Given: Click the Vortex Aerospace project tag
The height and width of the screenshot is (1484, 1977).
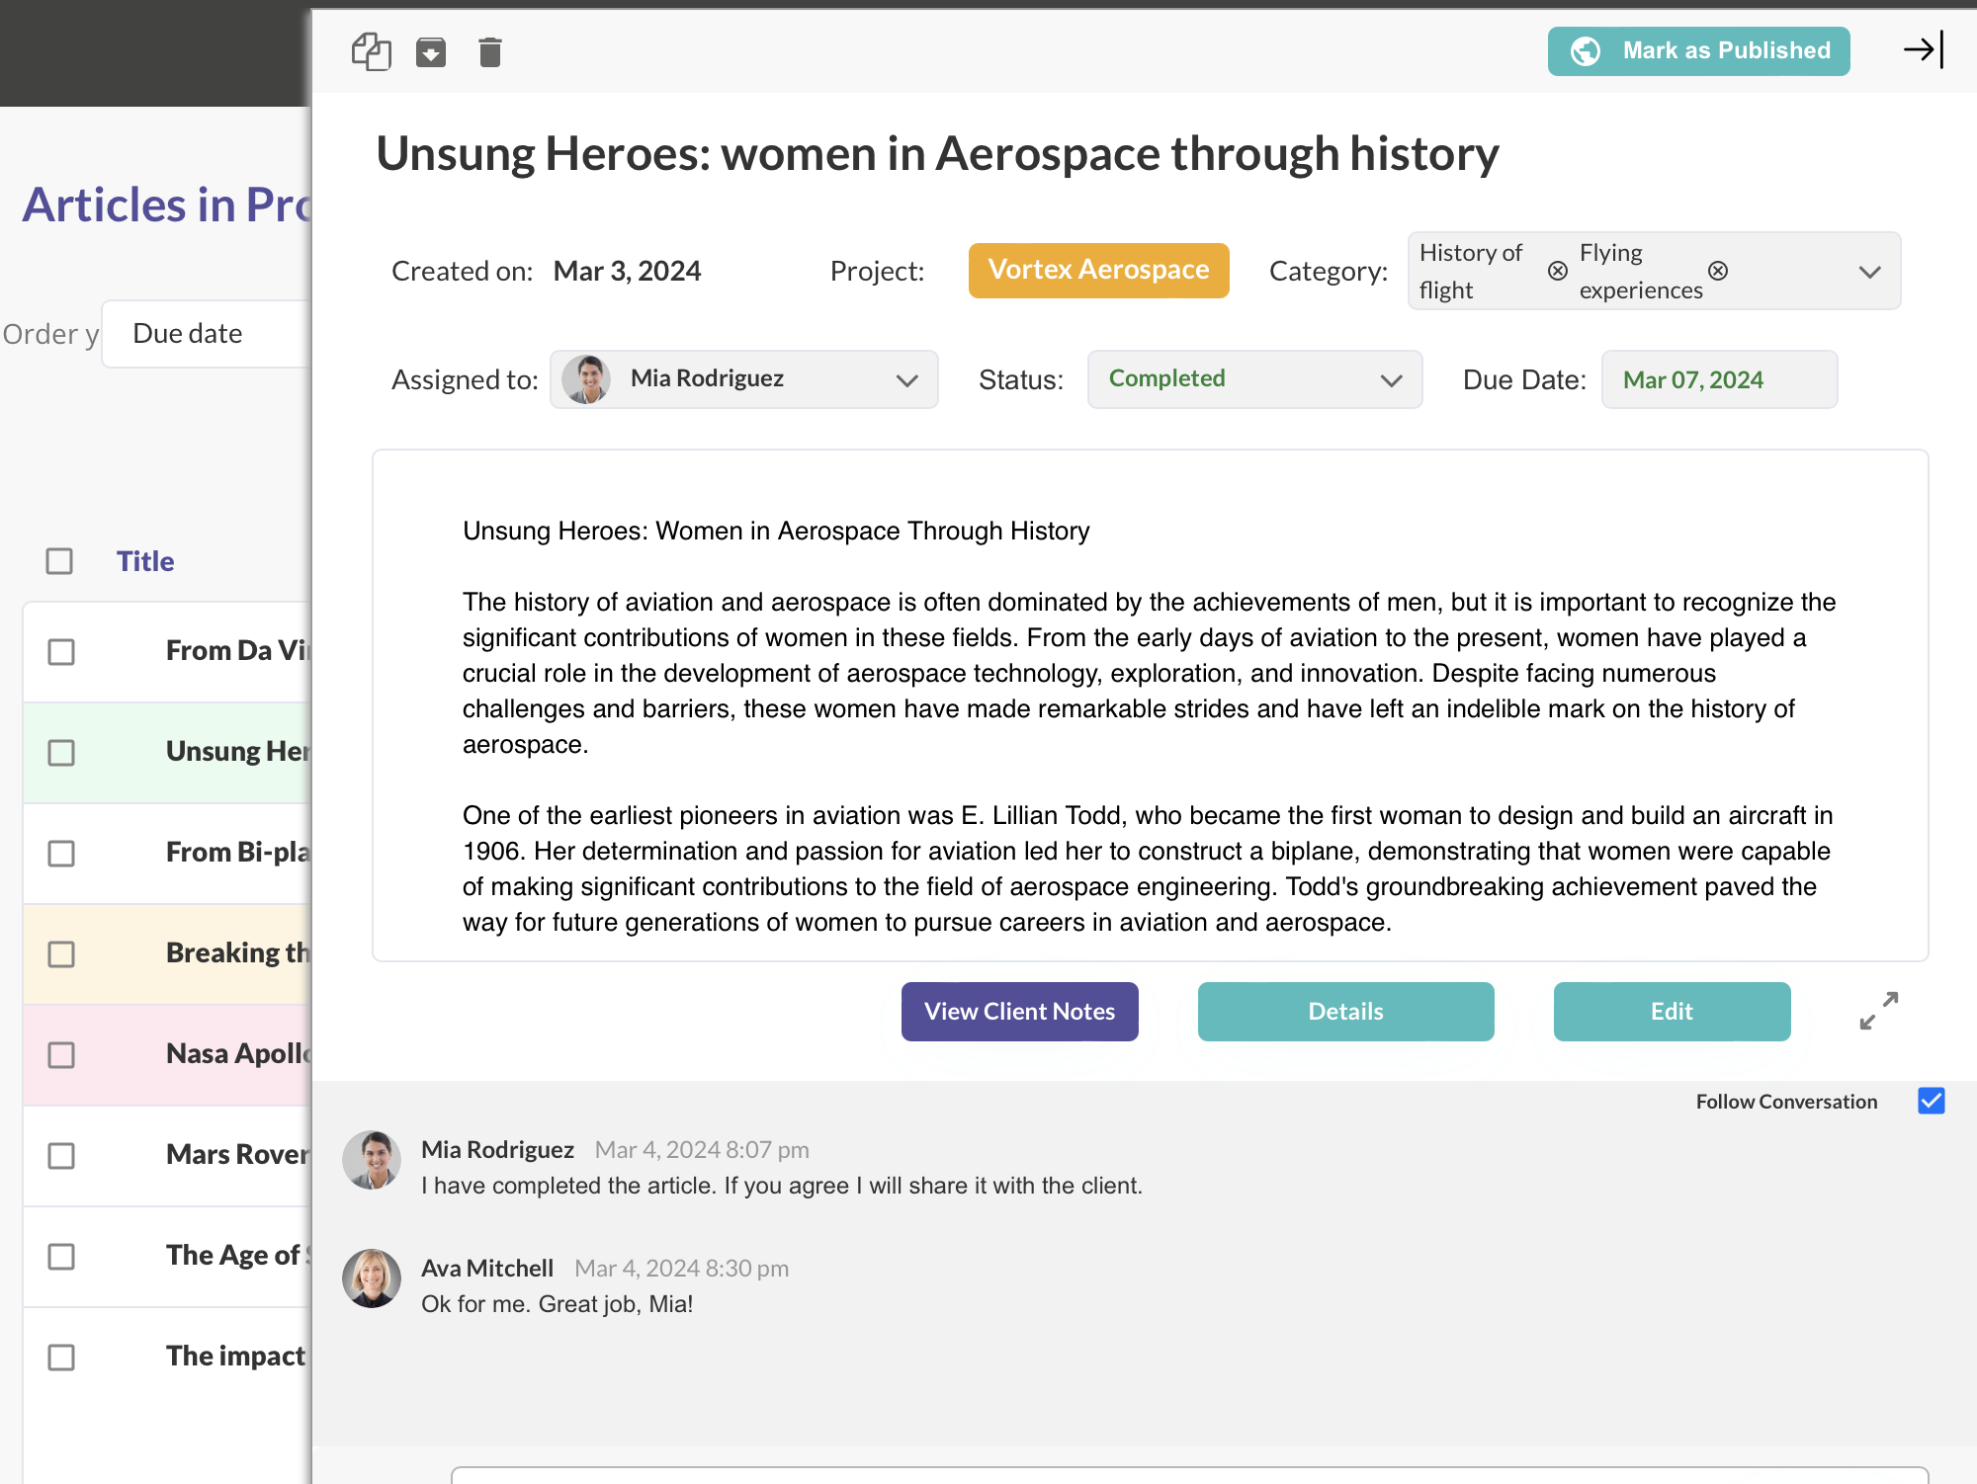Looking at the screenshot, I should tap(1098, 270).
